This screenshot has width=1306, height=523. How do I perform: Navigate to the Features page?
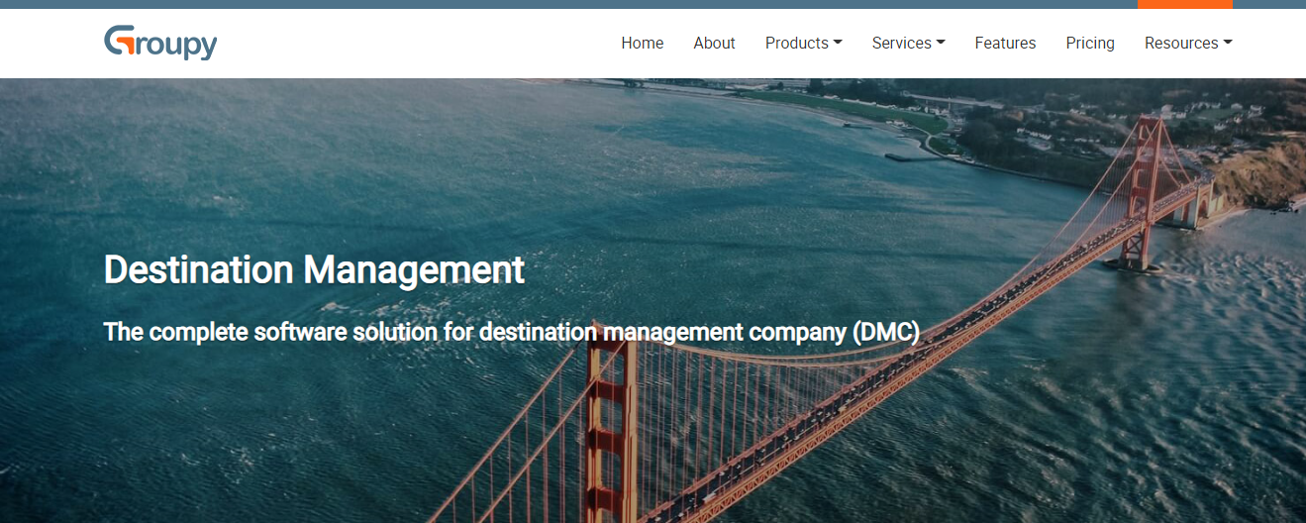point(1005,43)
